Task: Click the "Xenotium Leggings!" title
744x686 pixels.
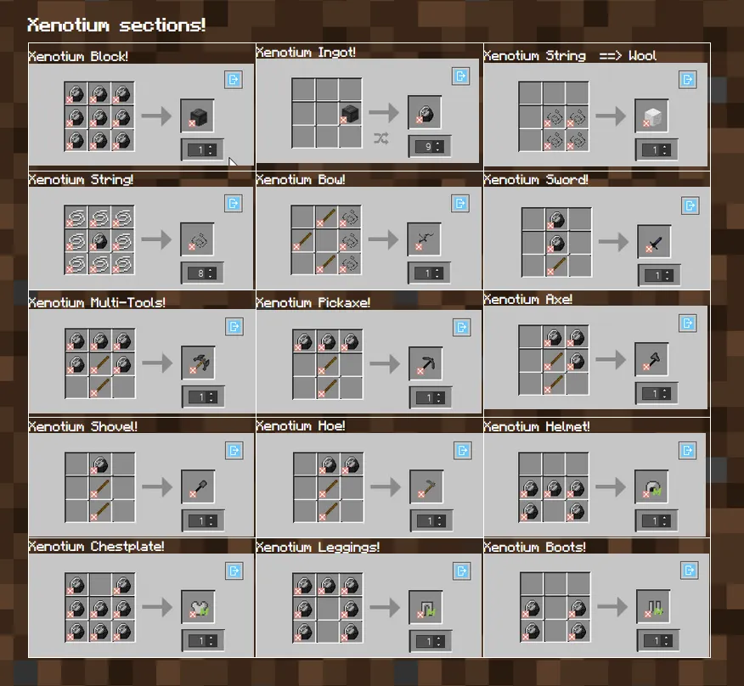Action: pyautogui.click(x=318, y=547)
